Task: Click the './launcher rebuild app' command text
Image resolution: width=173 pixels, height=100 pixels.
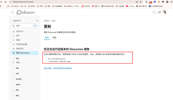Action: coord(59,61)
